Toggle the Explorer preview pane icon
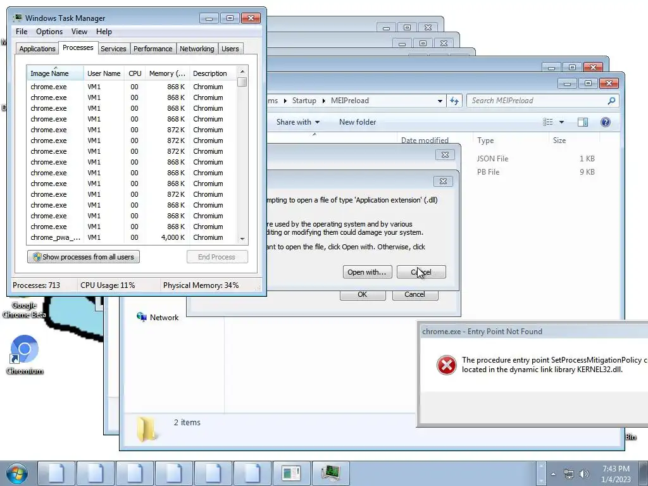The image size is (648, 486). 583,122
